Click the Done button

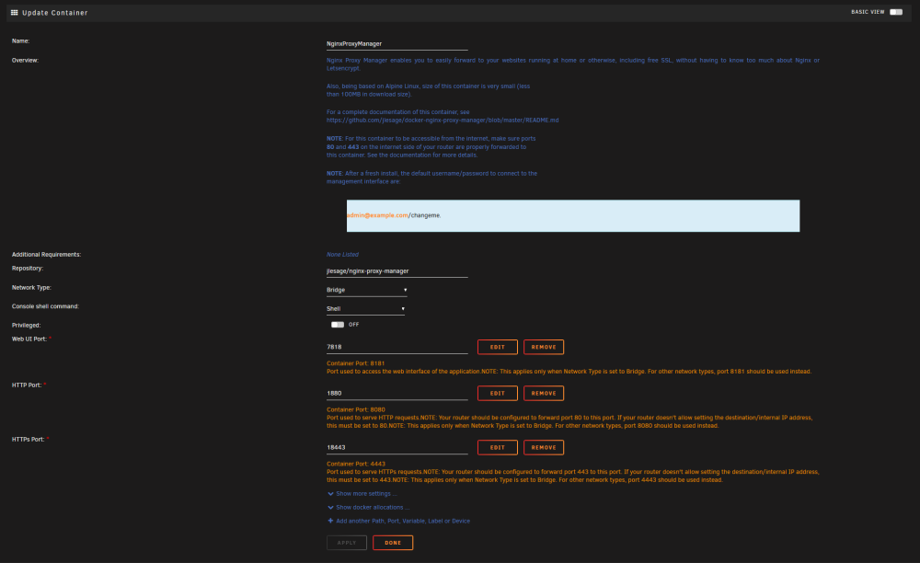pyautogui.click(x=393, y=543)
